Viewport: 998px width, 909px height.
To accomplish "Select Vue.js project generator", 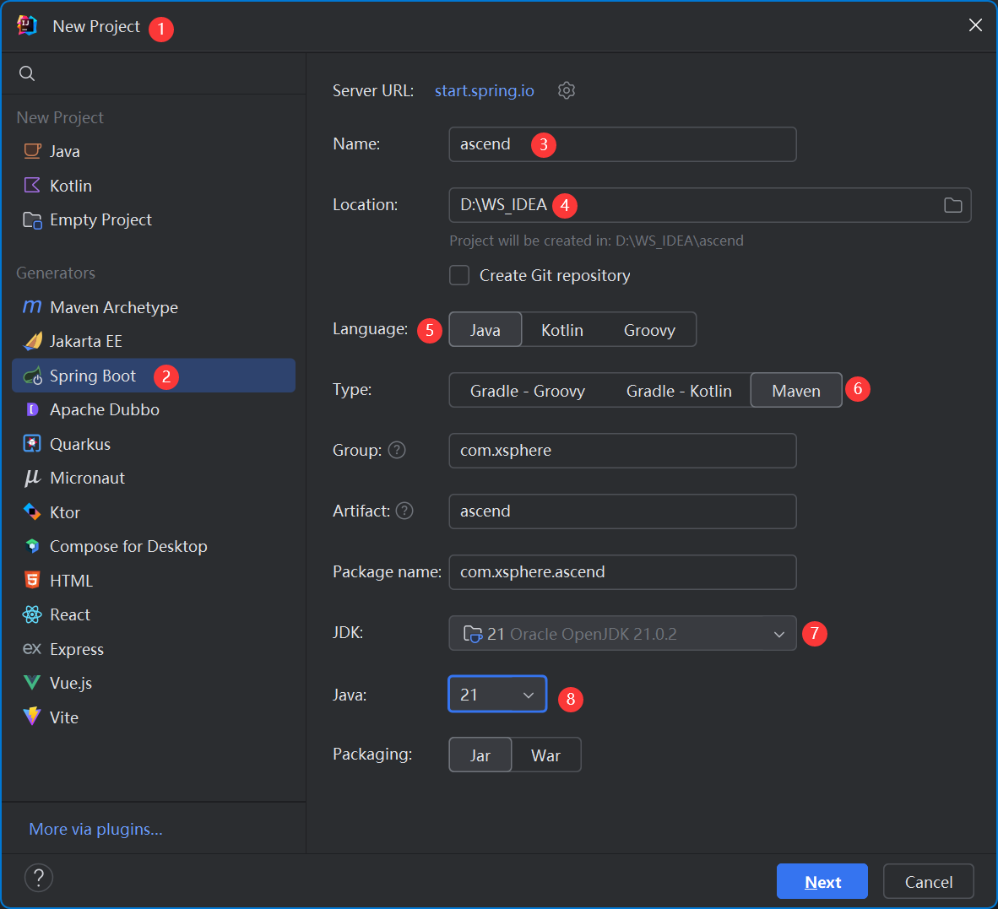I will tap(71, 683).
